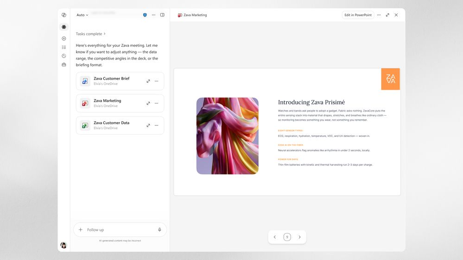Click the Introducing Zava Prisimé heading
The height and width of the screenshot is (260, 463).
(x=311, y=102)
